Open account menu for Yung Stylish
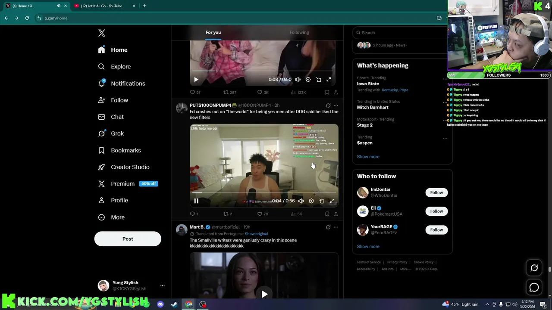552x310 pixels. pos(163,286)
